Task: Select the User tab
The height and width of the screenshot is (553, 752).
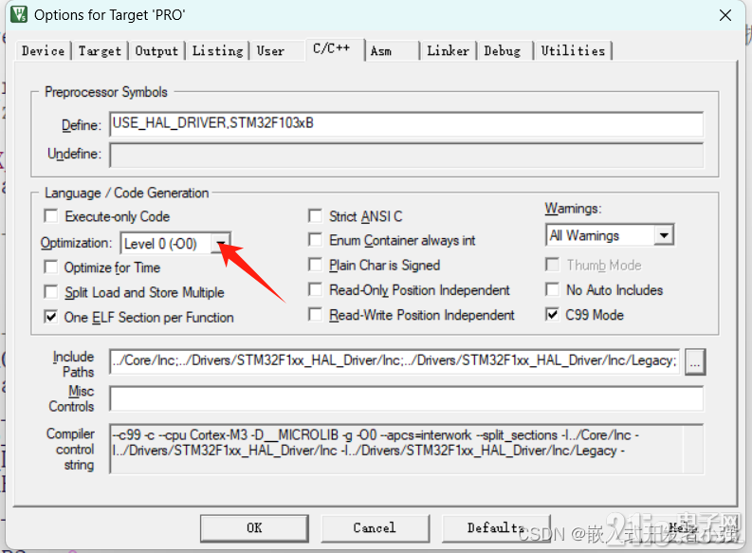Action: pyautogui.click(x=270, y=51)
